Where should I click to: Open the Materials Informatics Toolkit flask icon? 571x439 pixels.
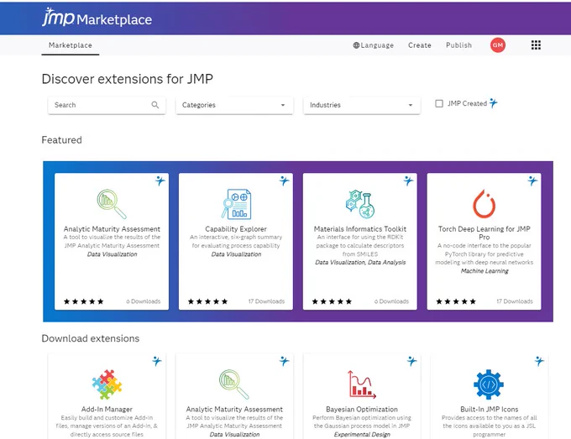(x=360, y=204)
